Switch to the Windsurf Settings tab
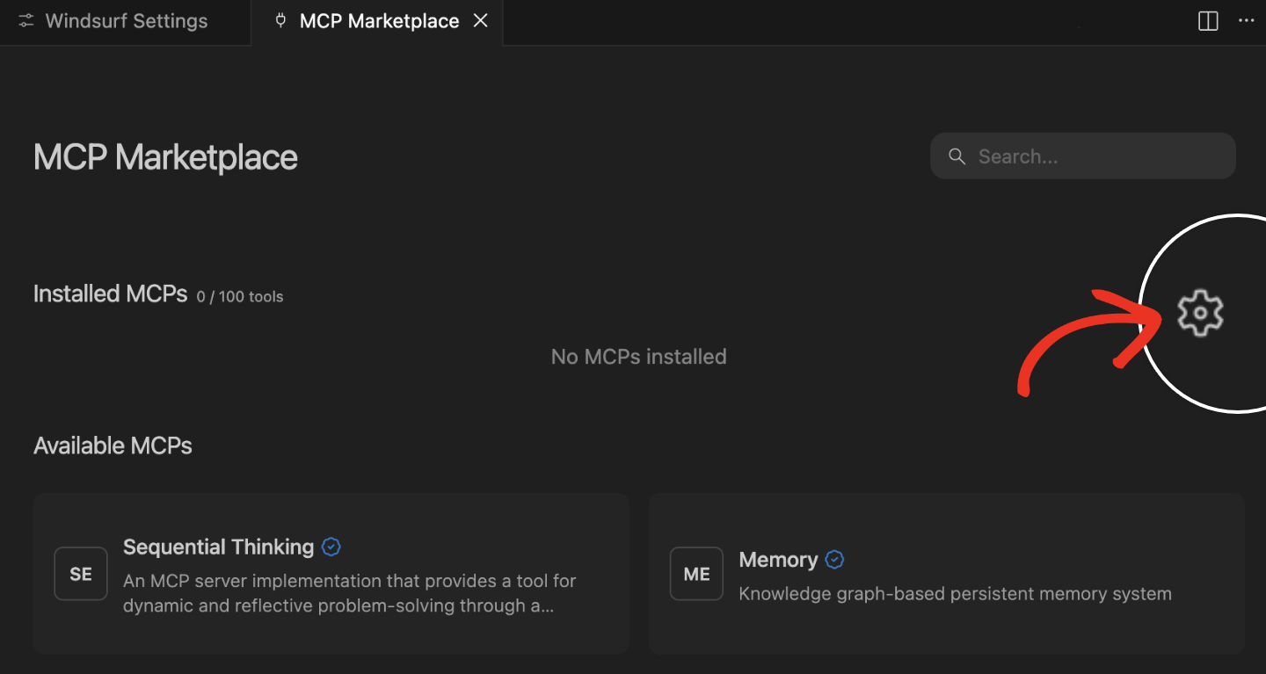The height and width of the screenshot is (674, 1266). click(127, 20)
